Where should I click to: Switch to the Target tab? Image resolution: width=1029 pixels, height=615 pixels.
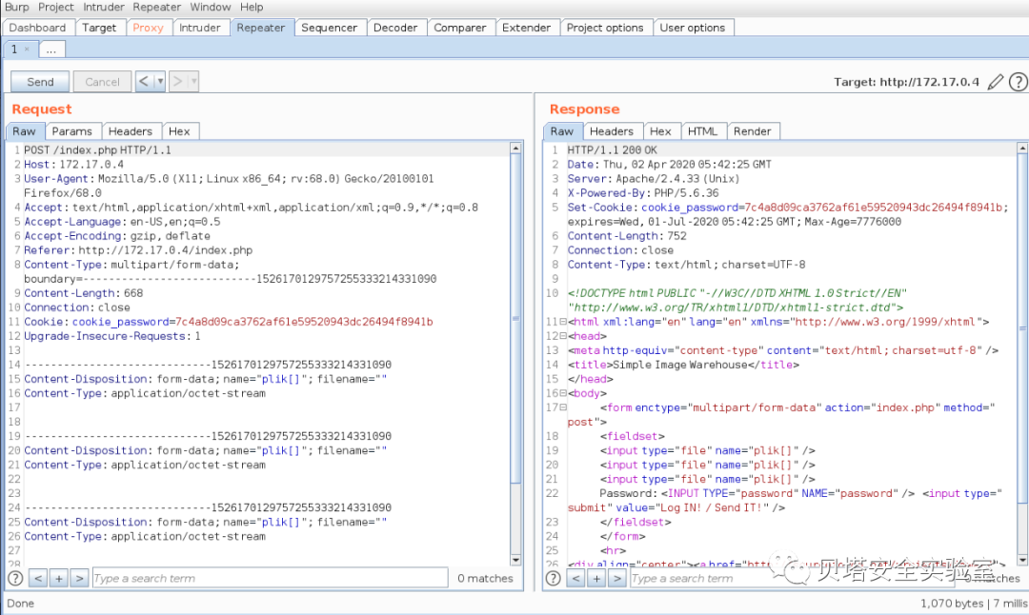tap(99, 28)
